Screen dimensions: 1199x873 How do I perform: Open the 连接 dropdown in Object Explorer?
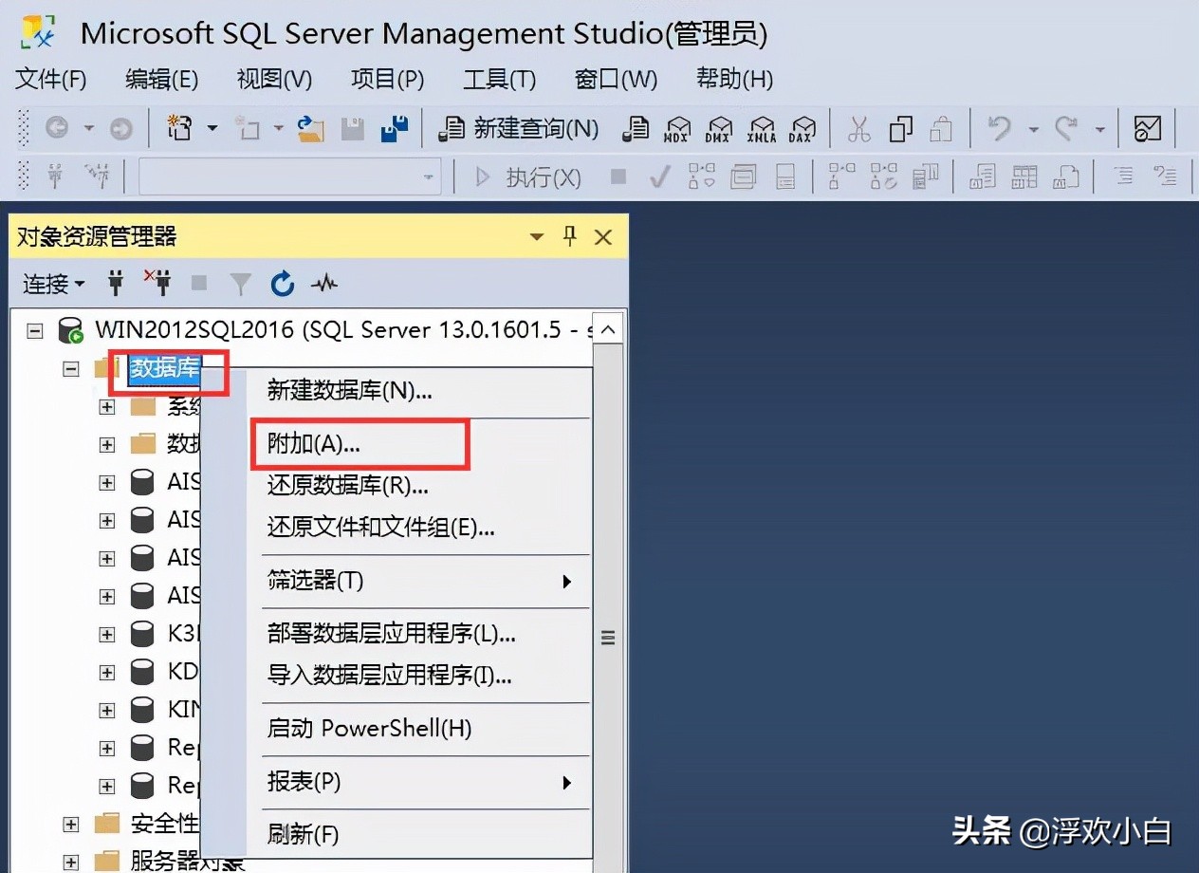point(53,283)
